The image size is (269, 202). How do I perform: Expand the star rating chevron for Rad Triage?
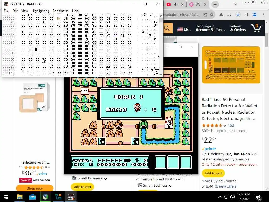[225, 125]
